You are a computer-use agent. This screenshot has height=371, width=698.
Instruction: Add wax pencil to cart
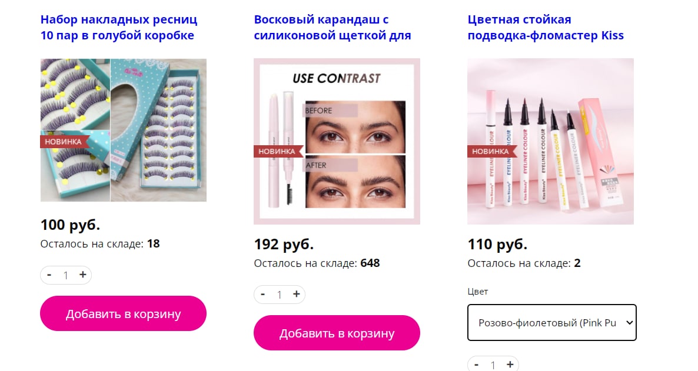337,333
